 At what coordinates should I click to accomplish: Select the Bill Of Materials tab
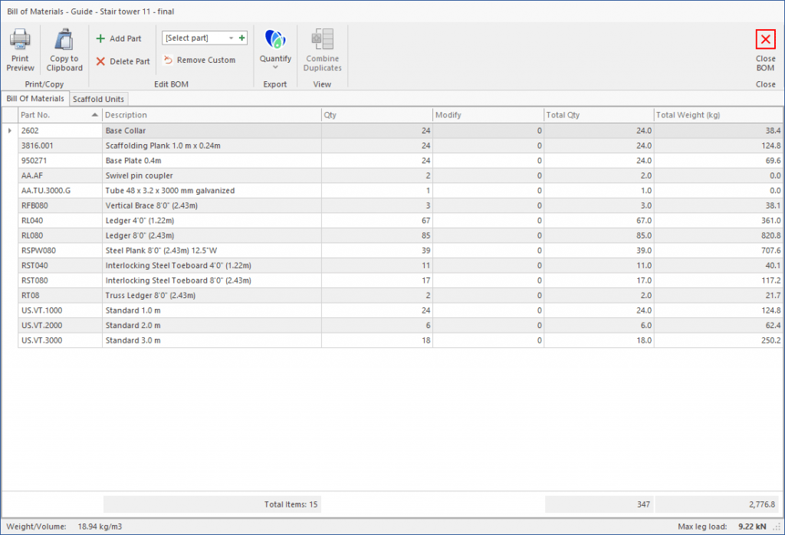pos(35,99)
